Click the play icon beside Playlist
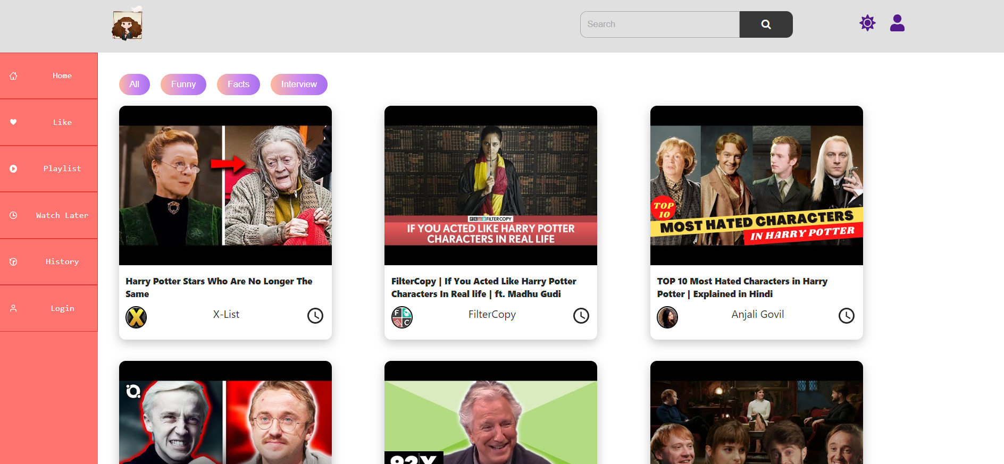This screenshot has width=1004, height=464. click(x=13, y=169)
